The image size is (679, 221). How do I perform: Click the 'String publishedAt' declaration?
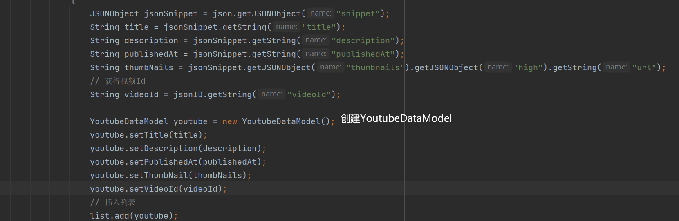click(134, 54)
